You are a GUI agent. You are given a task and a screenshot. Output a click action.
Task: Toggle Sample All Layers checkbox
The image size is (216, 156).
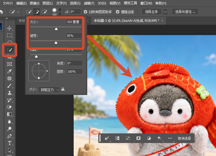pos(85,12)
